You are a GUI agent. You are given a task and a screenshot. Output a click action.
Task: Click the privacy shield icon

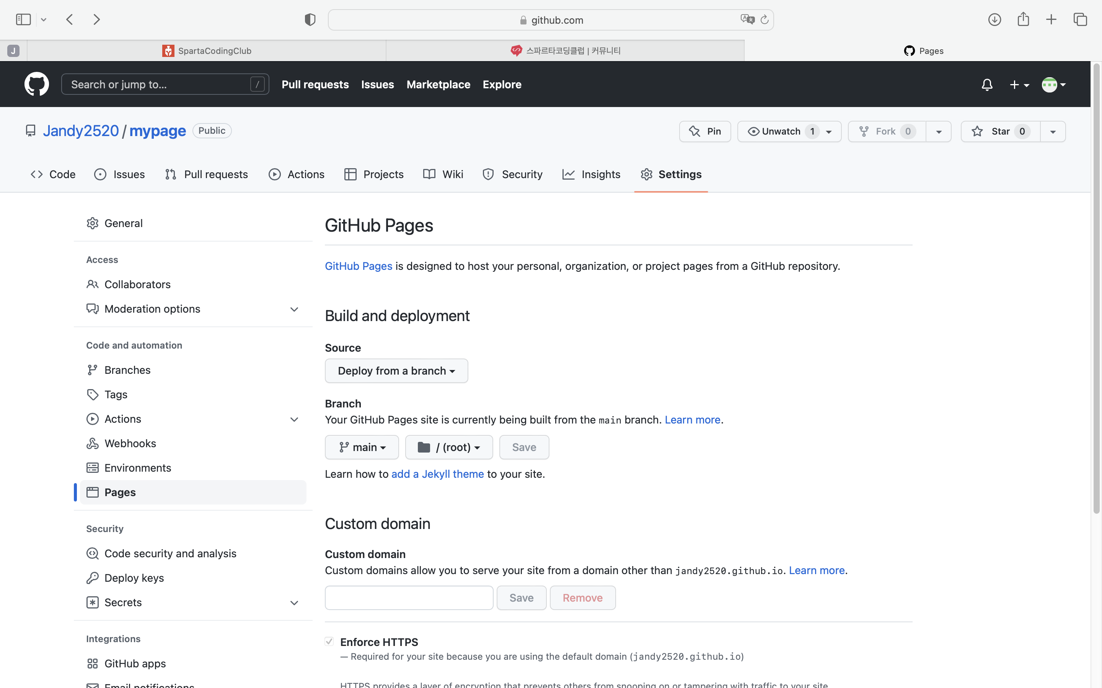(310, 19)
